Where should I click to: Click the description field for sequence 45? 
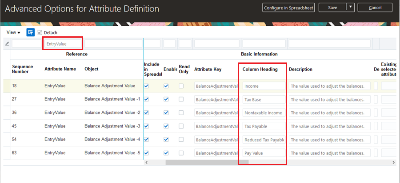click(329, 126)
